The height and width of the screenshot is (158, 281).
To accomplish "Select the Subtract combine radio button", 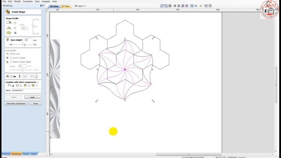I will [x=21, y=86].
